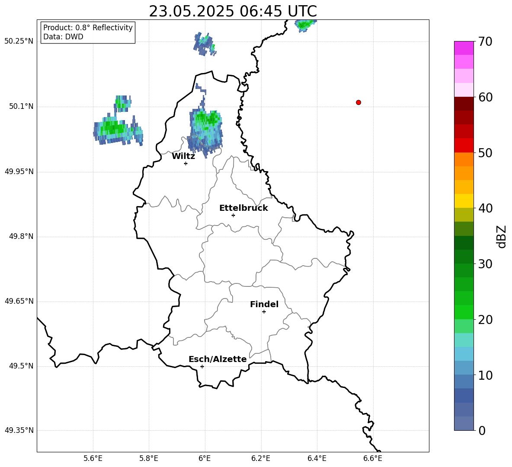This screenshot has width=512, height=467.
Task: Select the Findel label text
Action: click(x=264, y=304)
